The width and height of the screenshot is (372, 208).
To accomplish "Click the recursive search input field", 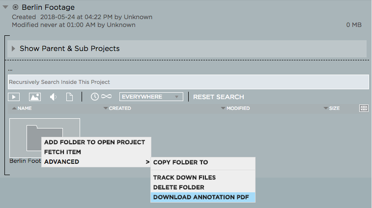I will (x=188, y=82).
